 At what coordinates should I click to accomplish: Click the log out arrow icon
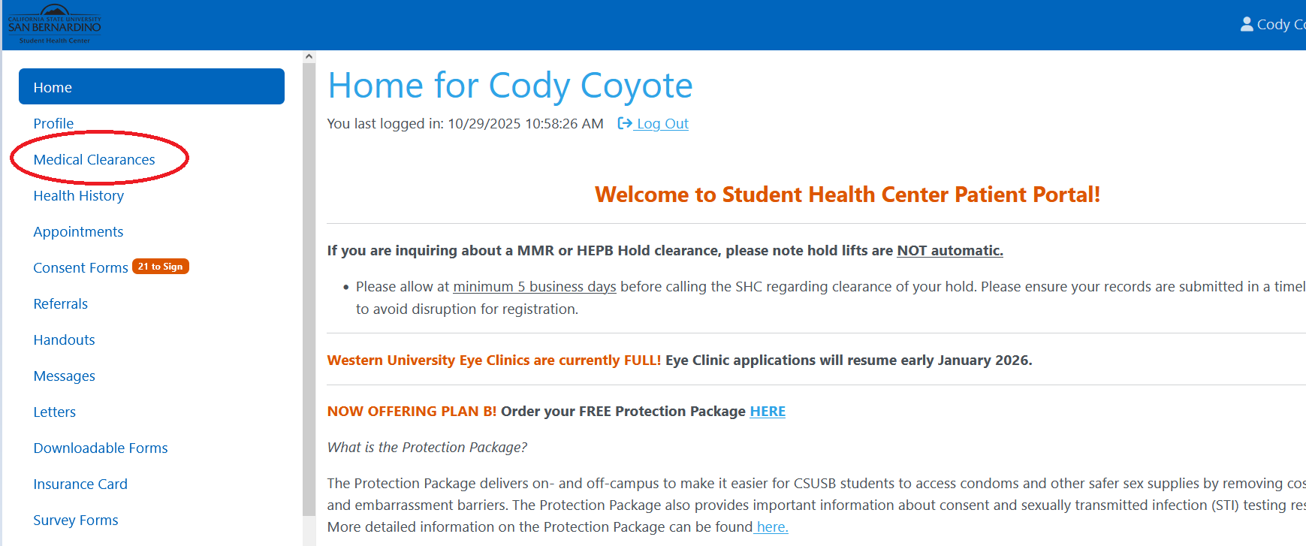coord(624,123)
